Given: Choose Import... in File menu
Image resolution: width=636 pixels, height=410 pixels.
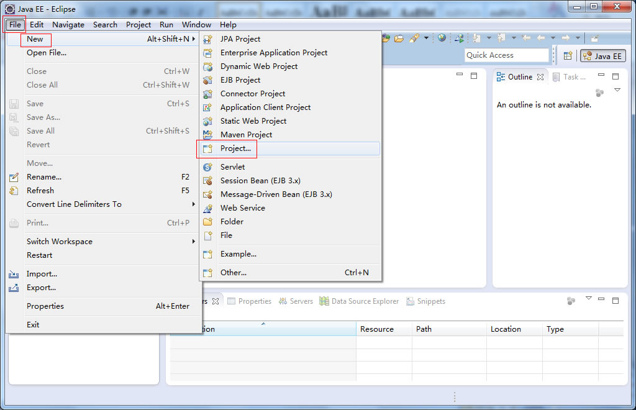Looking at the screenshot, I should pyautogui.click(x=104, y=274).
